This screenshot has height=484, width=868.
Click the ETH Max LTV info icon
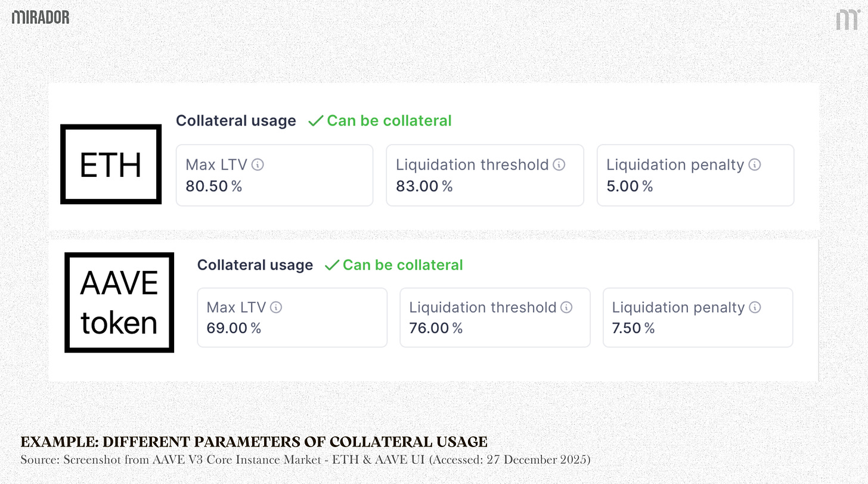258,165
